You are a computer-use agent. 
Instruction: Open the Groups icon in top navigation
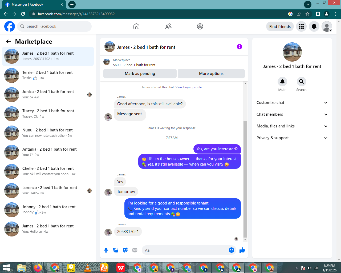click(200, 26)
